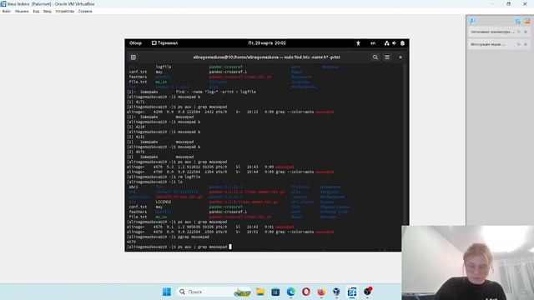This screenshot has height=300, width=534.
Task: Open the Устройства menu in VirtualBox
Action: (x=65, y=11)
